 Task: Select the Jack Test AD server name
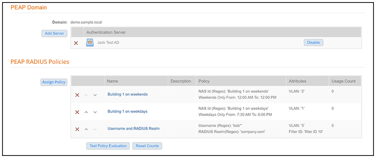point(108,43)
